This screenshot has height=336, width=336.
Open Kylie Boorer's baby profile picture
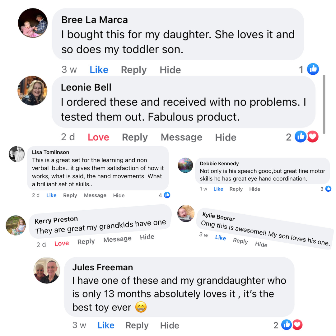[186, 213]
